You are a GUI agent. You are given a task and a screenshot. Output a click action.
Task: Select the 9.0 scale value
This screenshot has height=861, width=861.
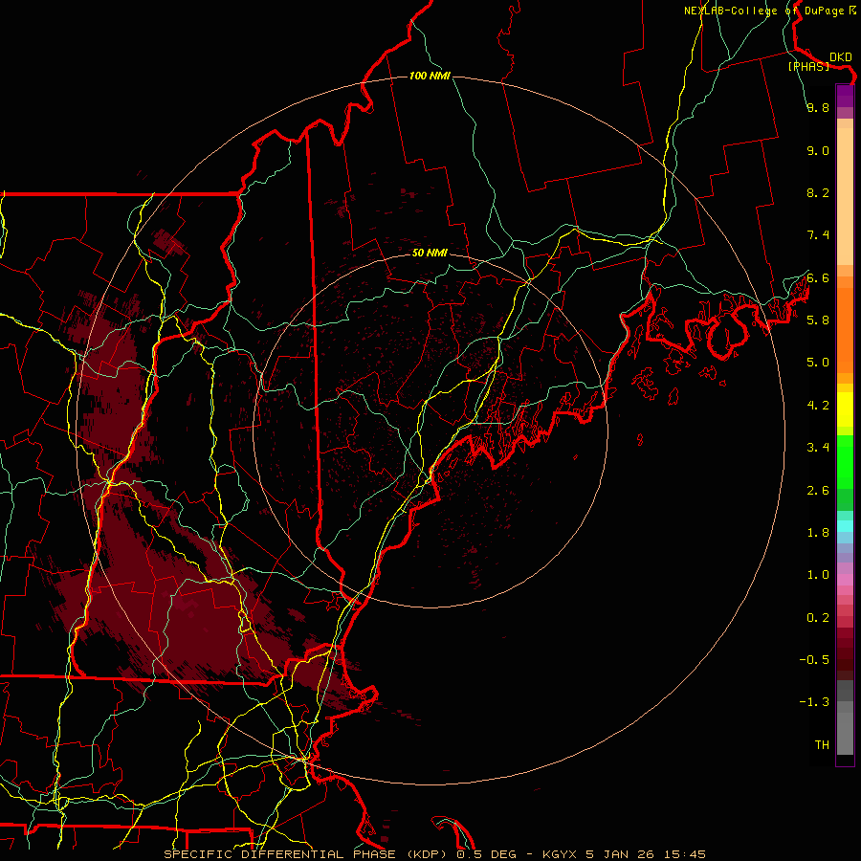pos(818,150)
